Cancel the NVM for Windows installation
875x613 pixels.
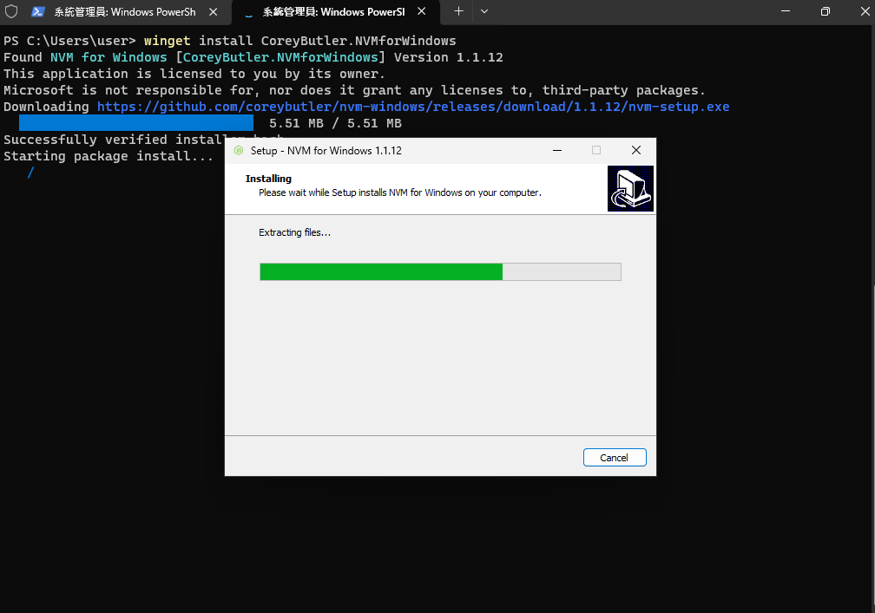615,457
